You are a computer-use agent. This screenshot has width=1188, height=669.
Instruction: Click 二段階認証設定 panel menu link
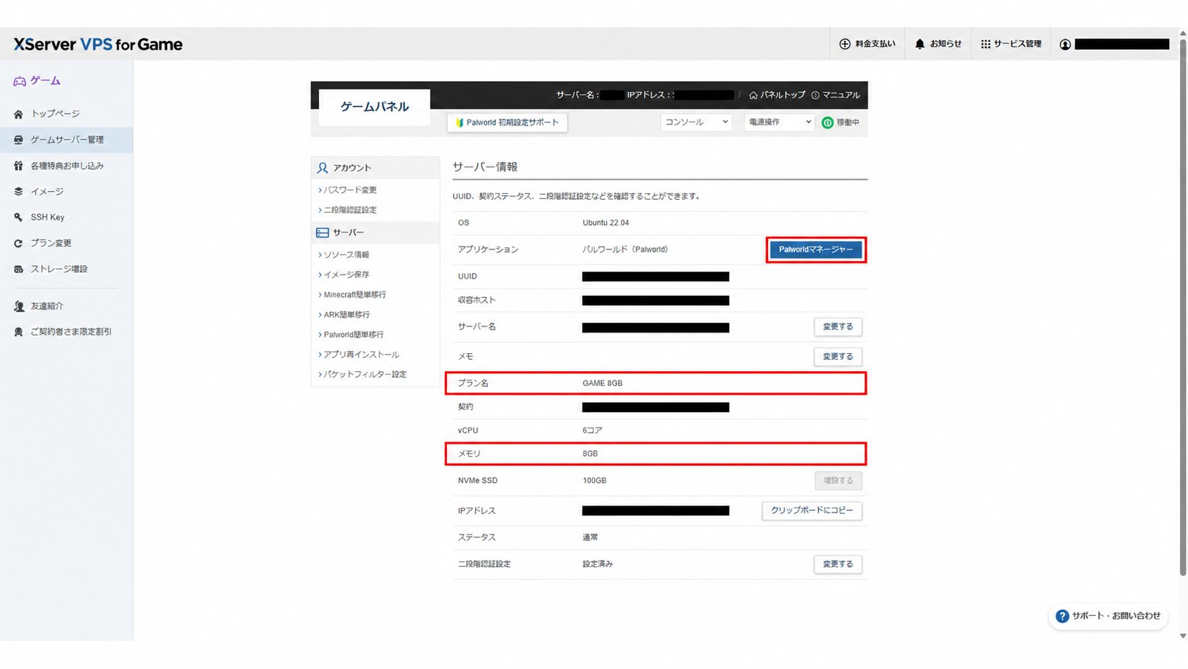(x=350, y=210)
